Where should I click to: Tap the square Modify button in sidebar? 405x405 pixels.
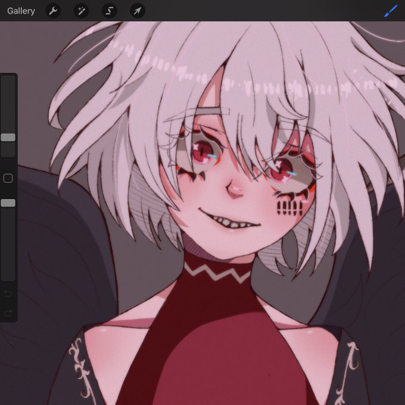[x=8, y=178]
